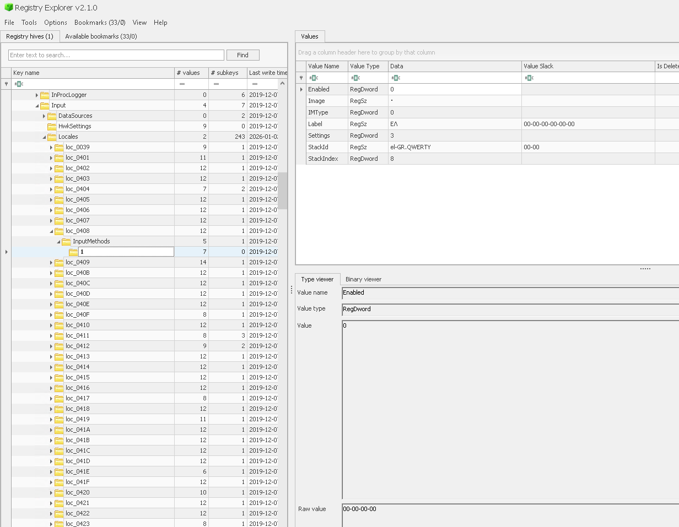This screenshot has height=527, width=679.
Task: Click the vertical scrollbar of the key tree
Action: coord(283,187)
